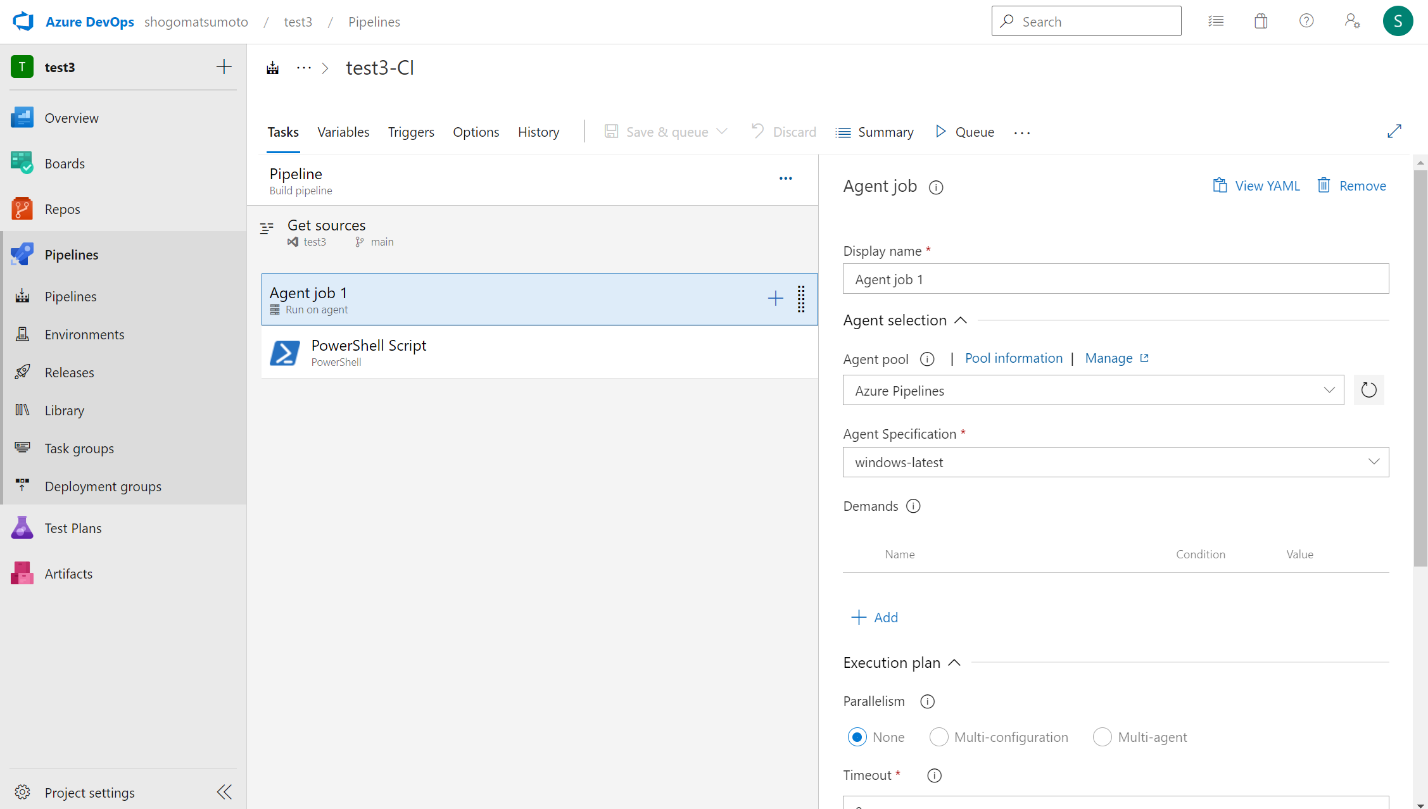Select the Multi-agent parallelism option
The width and height of the screenshot is (1428, 809).
[x=1102, y=737]
